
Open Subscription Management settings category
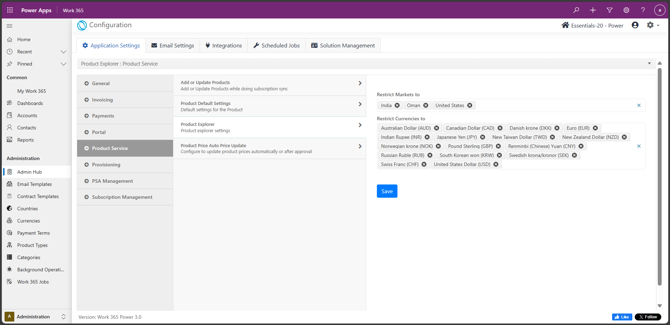[125, 197]
